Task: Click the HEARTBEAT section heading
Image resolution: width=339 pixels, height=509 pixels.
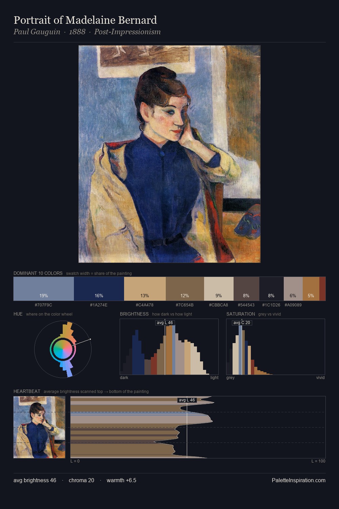Action: (x=27, y=391)
